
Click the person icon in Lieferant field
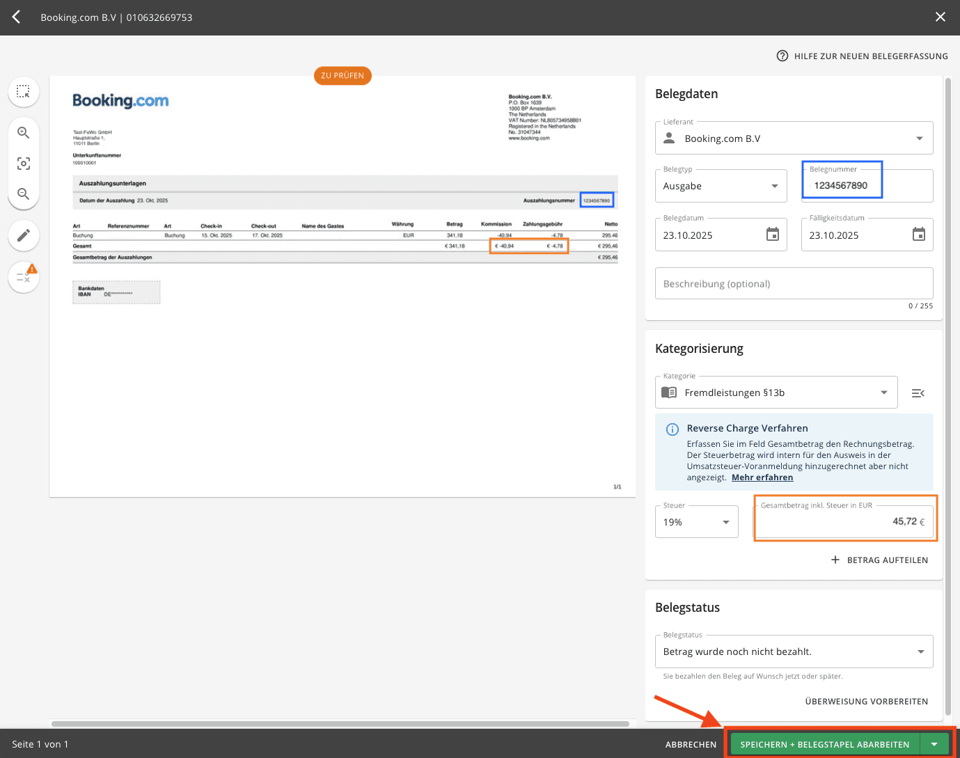tap(669, 139)
